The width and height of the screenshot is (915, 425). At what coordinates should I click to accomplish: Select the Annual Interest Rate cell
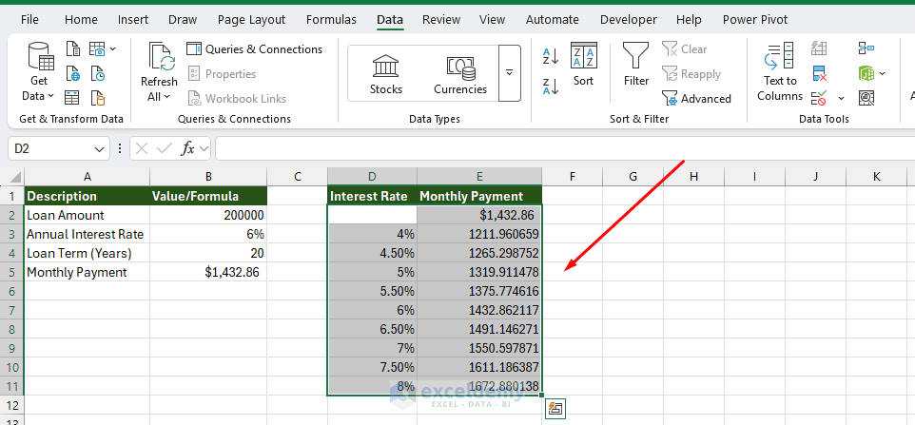87,234
